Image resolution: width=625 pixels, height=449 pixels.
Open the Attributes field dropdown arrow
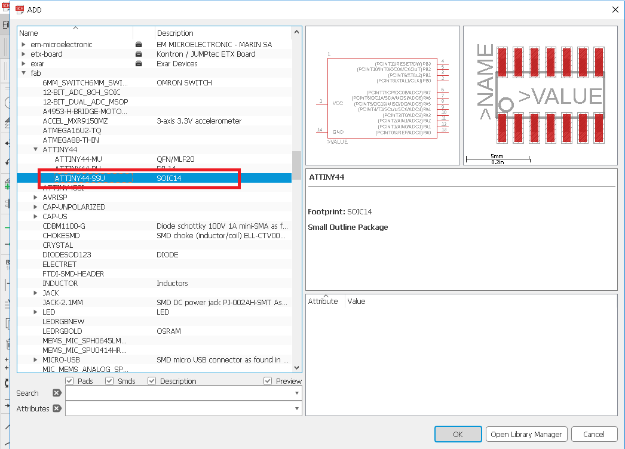pos(296,408)
